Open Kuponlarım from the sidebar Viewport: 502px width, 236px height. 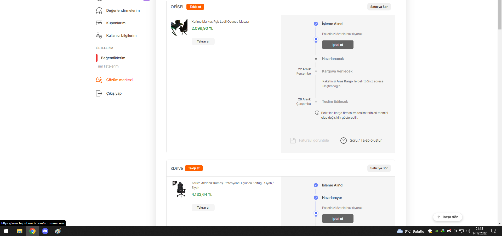116,23
